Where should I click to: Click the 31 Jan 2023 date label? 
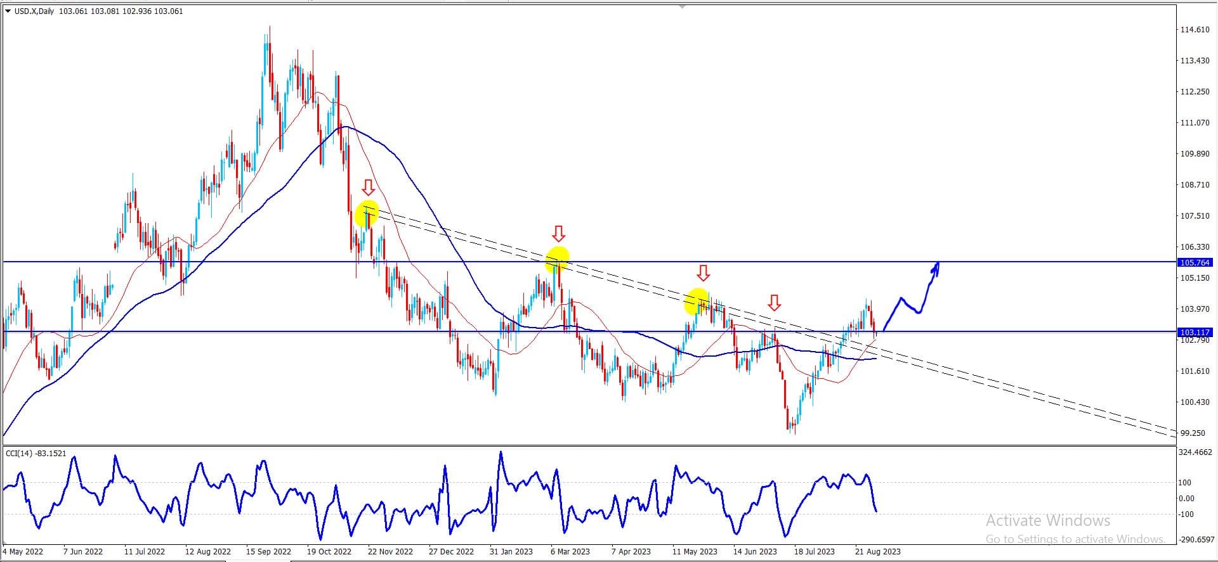(511, 552)
